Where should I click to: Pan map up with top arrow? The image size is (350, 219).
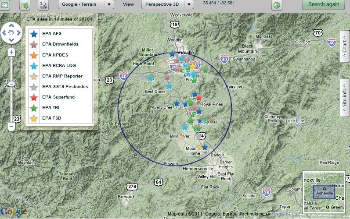[11, 25]
